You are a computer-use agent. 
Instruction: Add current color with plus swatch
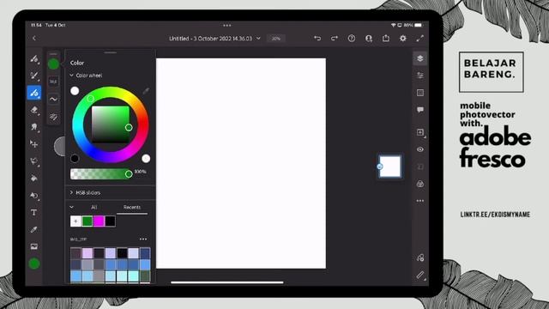pyautogui.click(x=75, y=221)
